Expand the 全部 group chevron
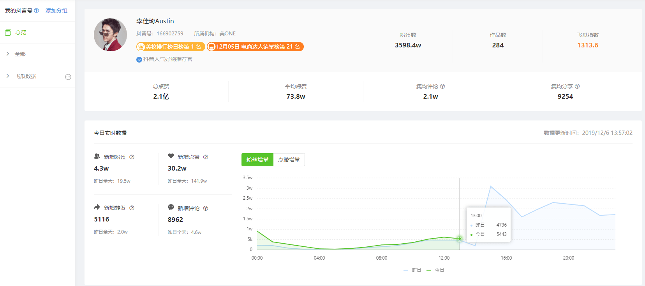The width and height of the screenshot is (645, 286). 8,54
